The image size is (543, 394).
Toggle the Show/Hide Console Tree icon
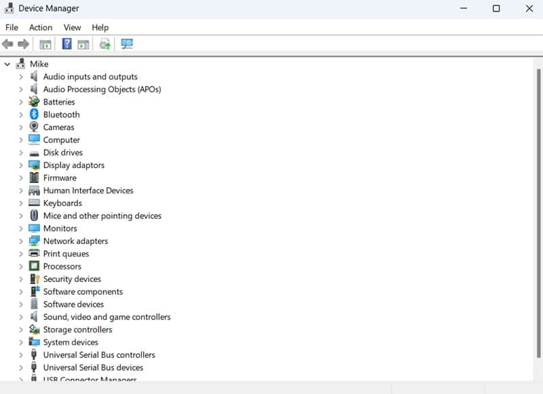pos(45,43)
